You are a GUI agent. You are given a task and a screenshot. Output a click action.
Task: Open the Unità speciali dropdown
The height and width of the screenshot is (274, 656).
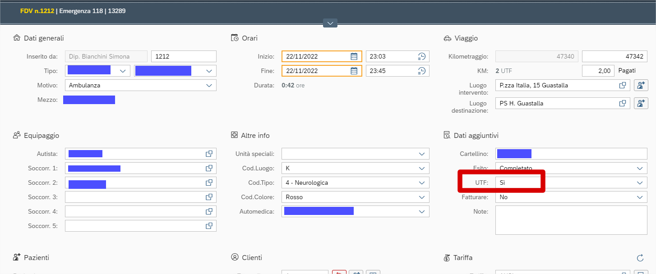point(422,154)
